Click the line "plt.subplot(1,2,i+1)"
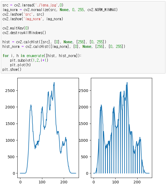This screenshot has width=166, height=185. point(29,60)
